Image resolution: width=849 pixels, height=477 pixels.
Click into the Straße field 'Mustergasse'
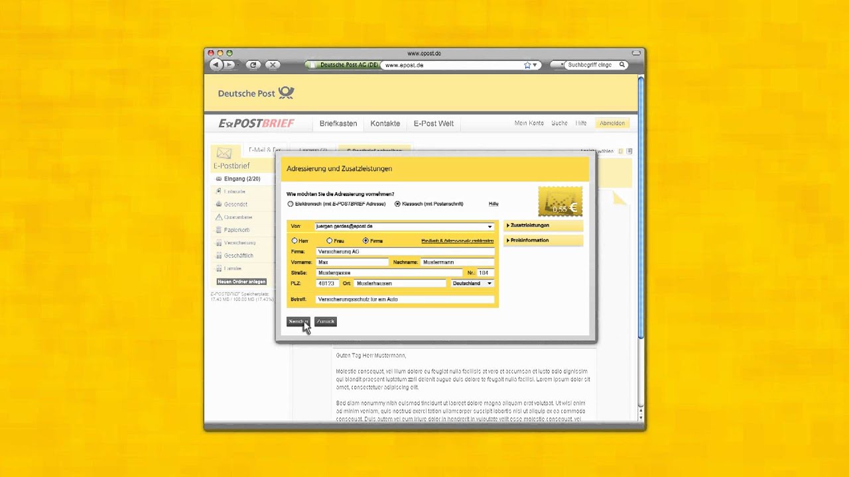click(x=389, y=273)
